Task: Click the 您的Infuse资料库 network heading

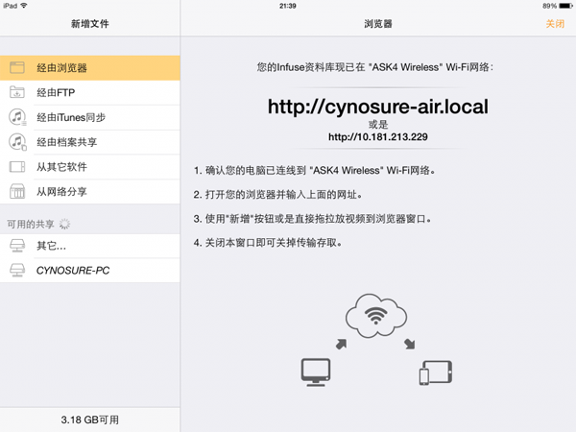Action: (x=375, y=67)
